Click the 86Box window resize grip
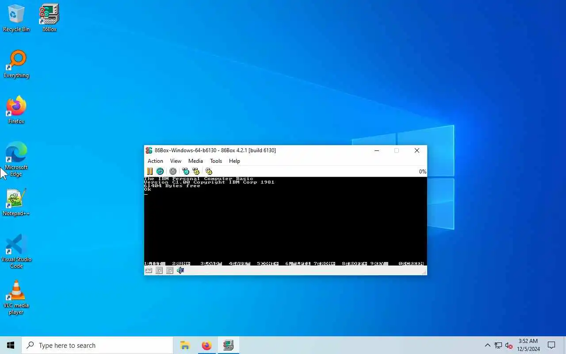 [x=424, y=272]
